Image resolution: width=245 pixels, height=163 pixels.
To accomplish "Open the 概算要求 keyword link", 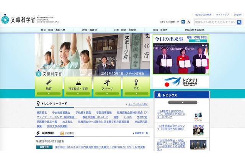I will [42, 112].
